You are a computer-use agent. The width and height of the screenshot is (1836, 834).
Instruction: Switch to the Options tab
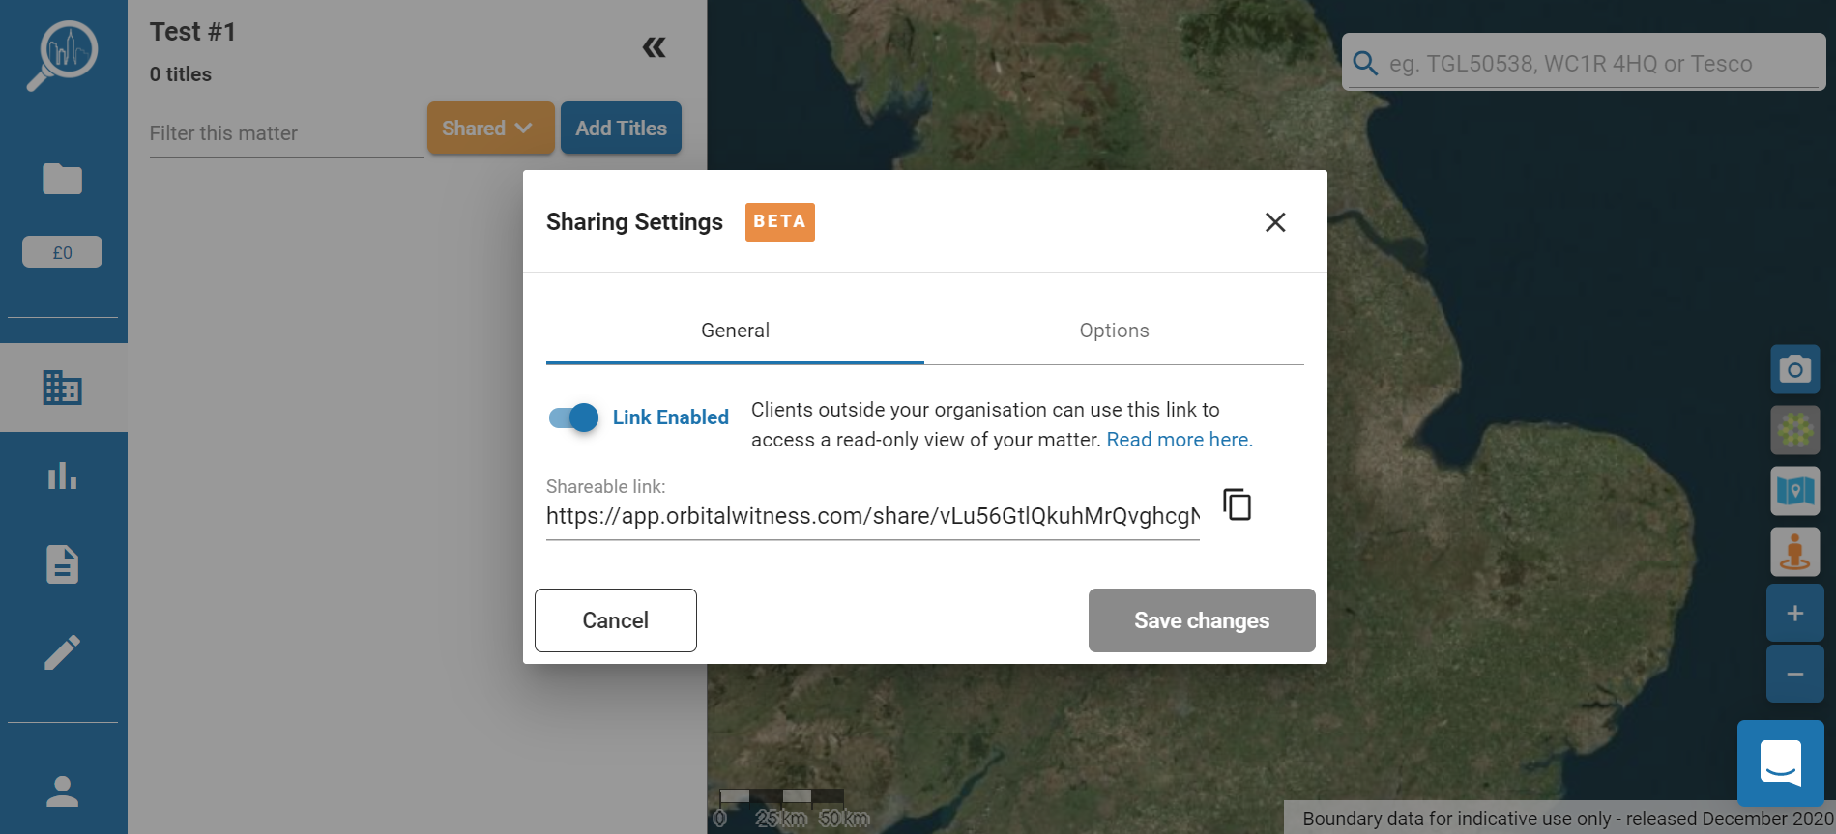(x=1114, y=331)
